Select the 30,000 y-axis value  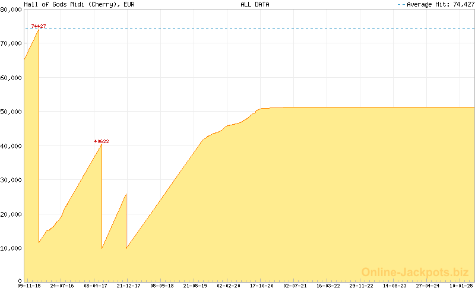[x=12, y=180]
